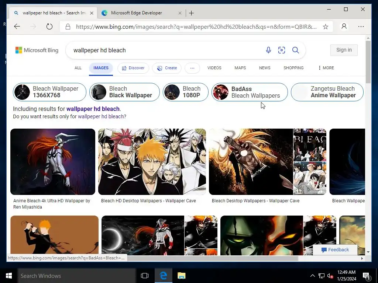Open the Action Center notifications icon
The height and width of the screenshot is (283, 378).
coord(366,276)
